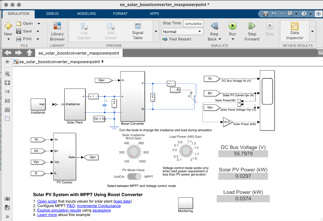Click the Explore simulation results link
The height and width of the screenshot is (221, 323).
click(x=59, y=210)
